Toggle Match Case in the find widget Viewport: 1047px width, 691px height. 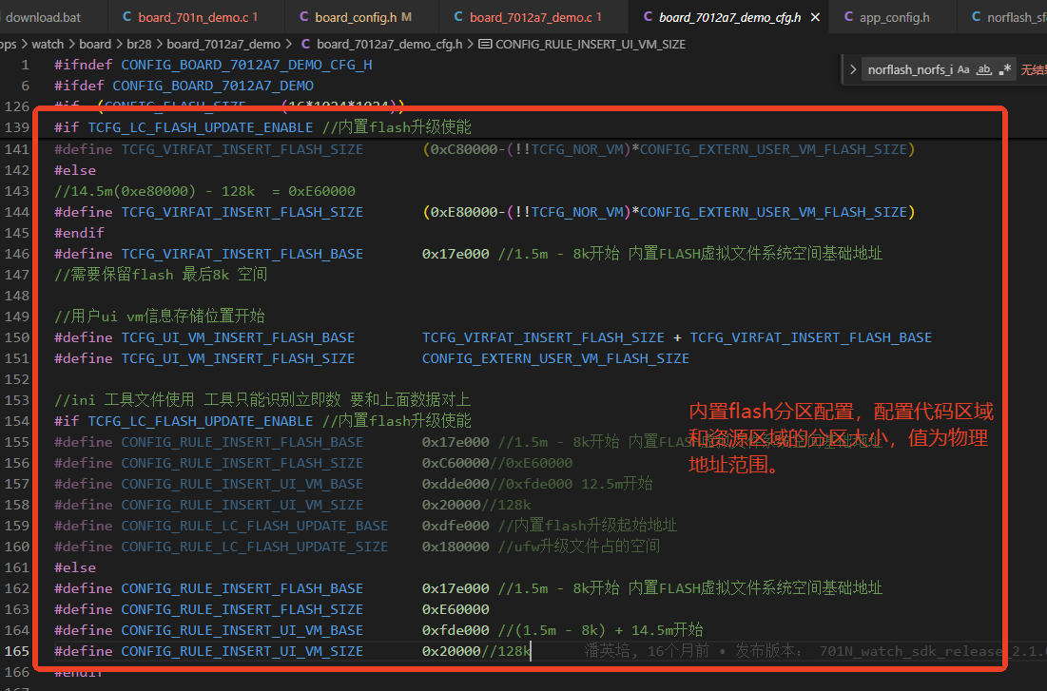[963, 69]
